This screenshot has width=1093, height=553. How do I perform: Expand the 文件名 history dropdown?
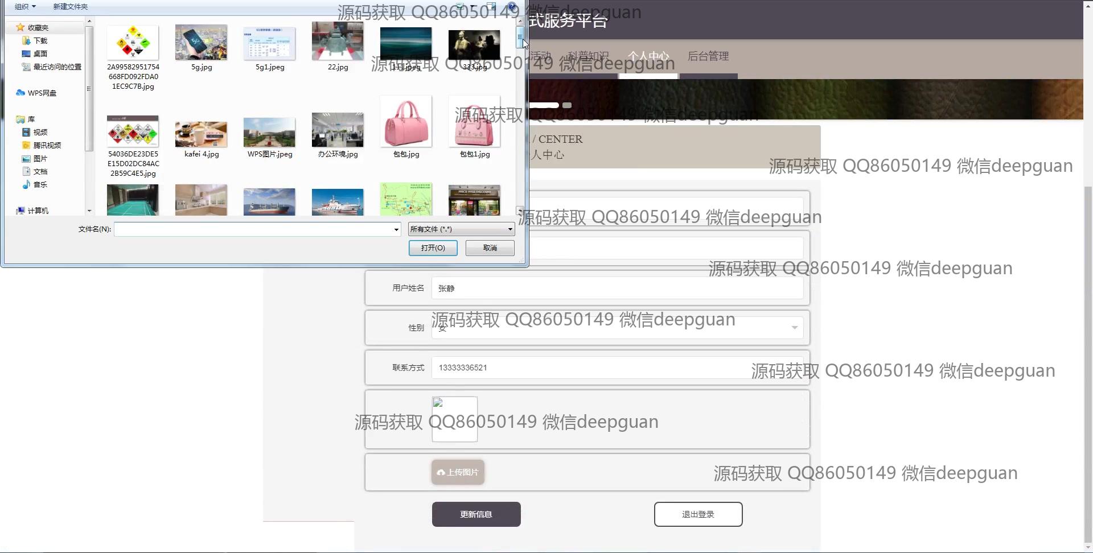(x=396, y=229)
